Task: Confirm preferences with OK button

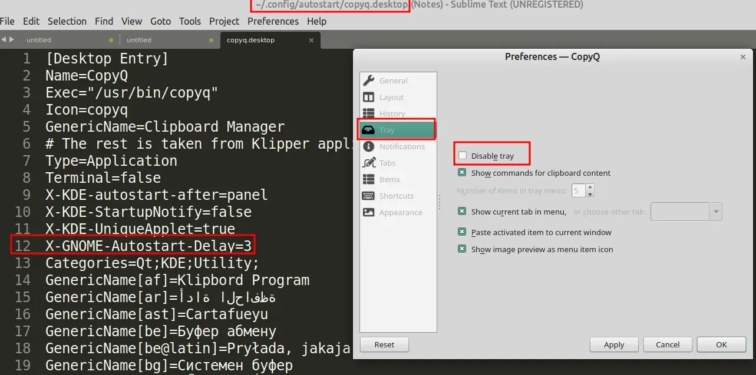Action: (x=721, y=345)
